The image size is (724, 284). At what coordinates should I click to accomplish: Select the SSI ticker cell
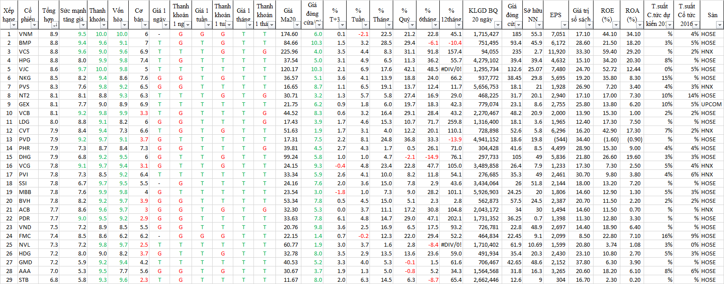[x=29, y=183]
